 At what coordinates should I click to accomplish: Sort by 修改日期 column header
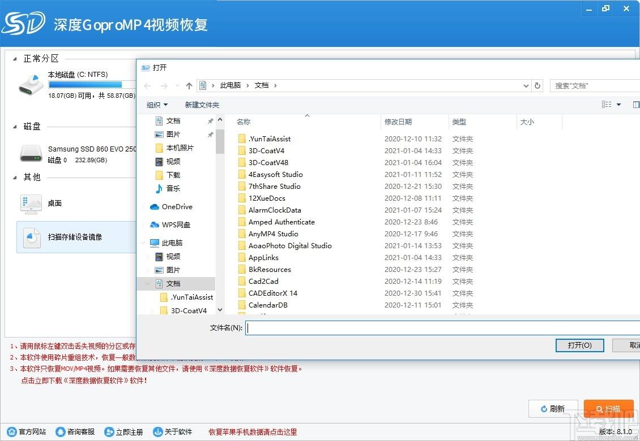(398, 122)
